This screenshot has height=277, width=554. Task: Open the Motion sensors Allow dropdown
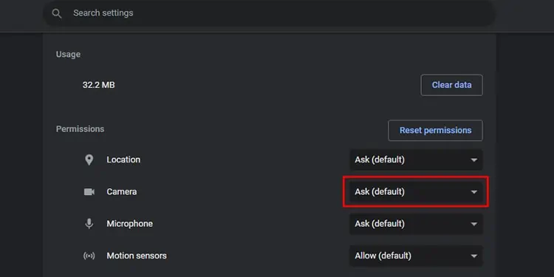point(416,256)
